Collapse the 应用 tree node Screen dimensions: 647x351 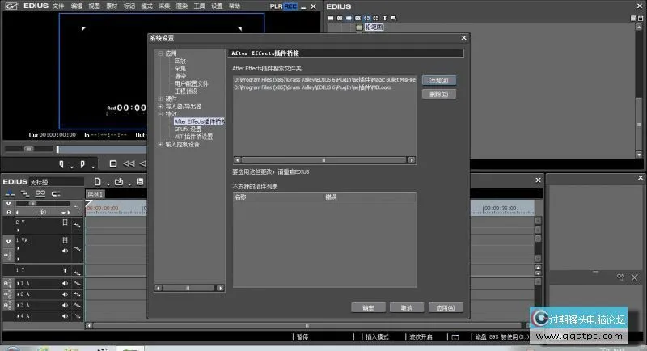[x=160, y=53]
